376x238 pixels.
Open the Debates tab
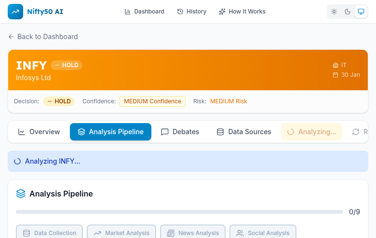[180, 132]
